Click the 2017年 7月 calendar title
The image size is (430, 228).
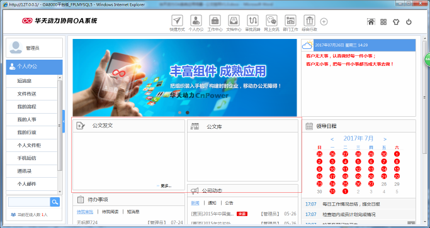358,139
